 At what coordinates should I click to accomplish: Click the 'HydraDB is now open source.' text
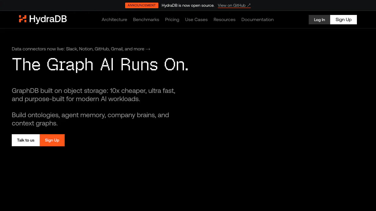tap(188, 5)
